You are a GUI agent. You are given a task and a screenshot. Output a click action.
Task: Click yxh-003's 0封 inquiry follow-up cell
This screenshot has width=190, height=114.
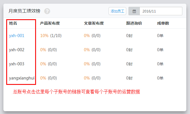129,64
